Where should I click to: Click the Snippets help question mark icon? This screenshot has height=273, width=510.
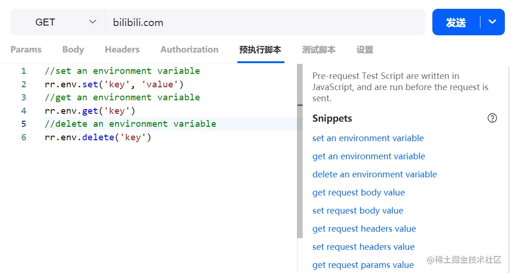[492, 118]
